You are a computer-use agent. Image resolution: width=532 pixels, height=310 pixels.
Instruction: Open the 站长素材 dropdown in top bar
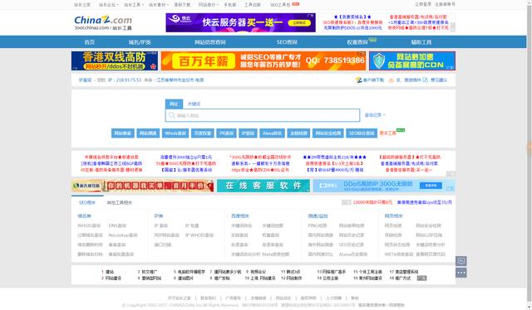point(159,5)
